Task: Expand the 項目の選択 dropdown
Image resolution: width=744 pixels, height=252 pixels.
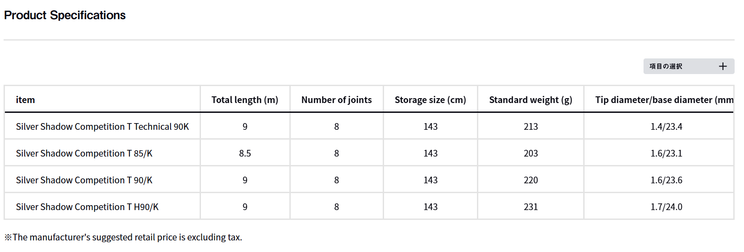Action: coord(666,66)
